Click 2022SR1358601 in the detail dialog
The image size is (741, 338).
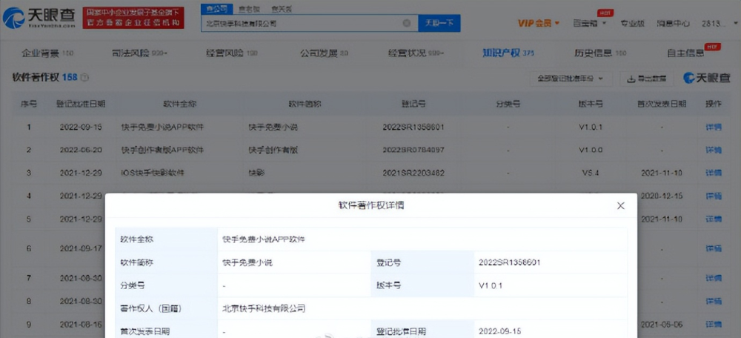[x=510, y=263]
